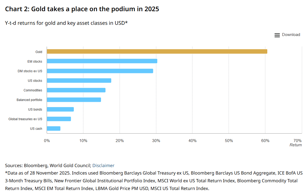Click the Gold axis label
This screenshot has height=194, width=307.
(x=39, y=52)
